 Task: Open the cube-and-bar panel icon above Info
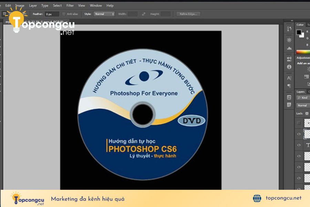coord(289,59)
